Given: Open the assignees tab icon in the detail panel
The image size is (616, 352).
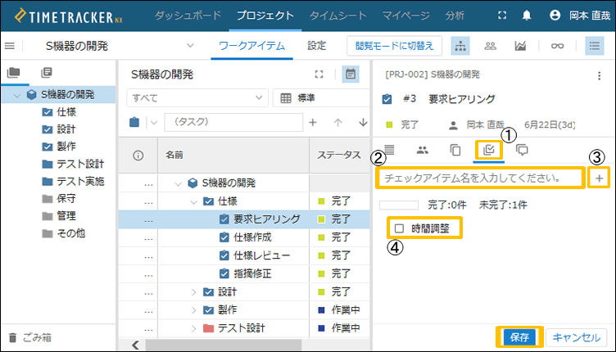Looking at the screenshot, I should (423, 150).
